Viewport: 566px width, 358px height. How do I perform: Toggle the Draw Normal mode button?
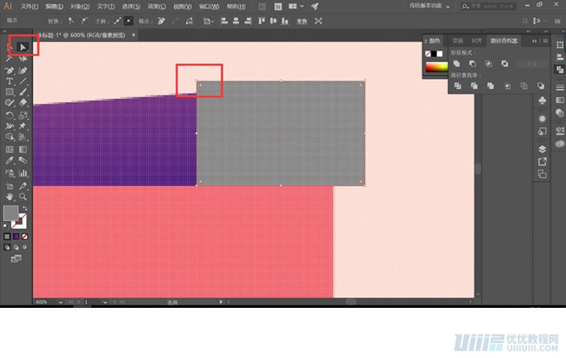click(7, 247)
